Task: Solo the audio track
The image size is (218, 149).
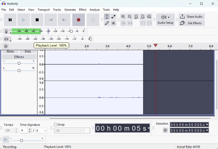Action: (x=28, y=51)
